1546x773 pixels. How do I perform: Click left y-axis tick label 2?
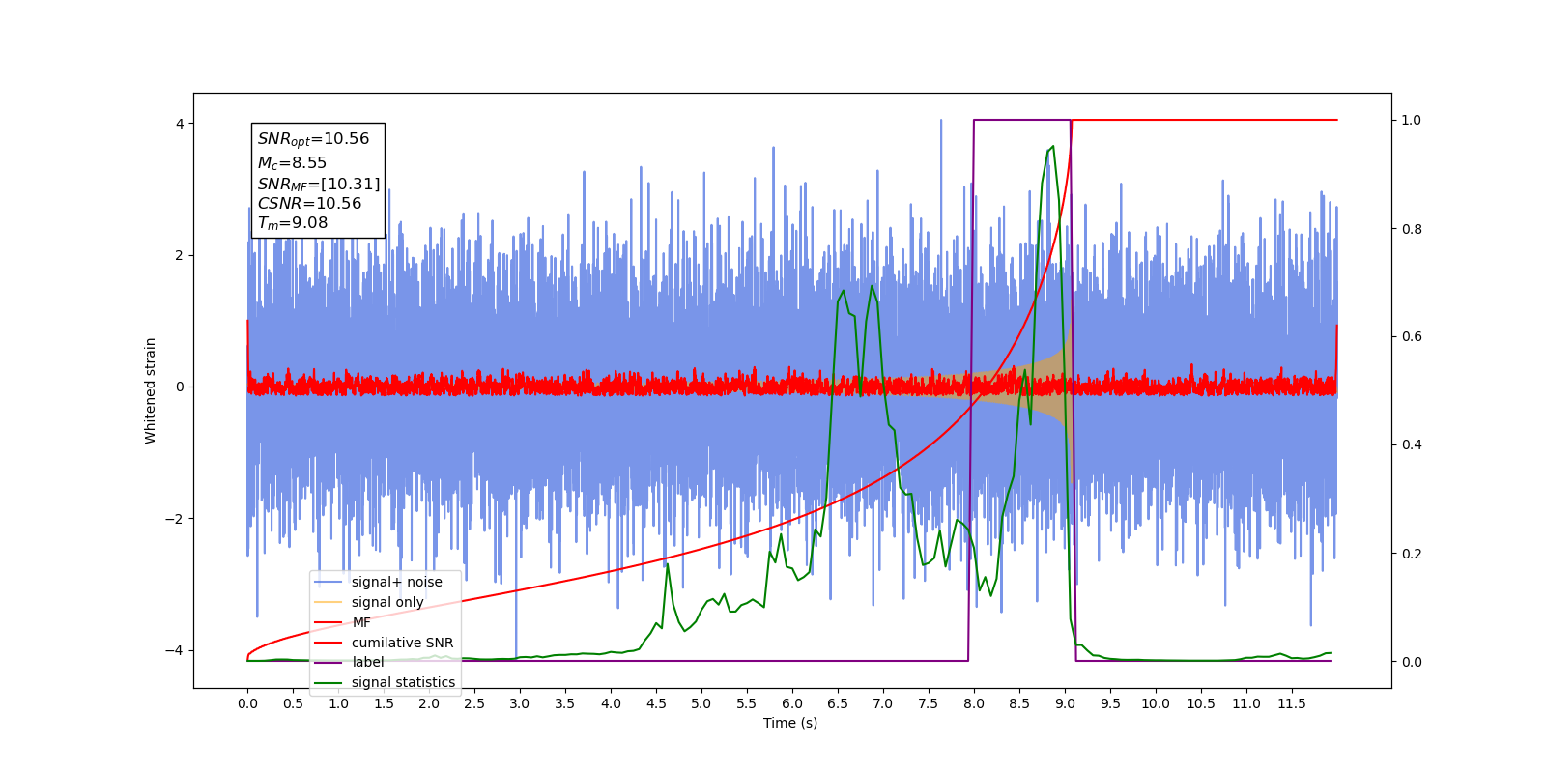pyautogui.click(x=180, y=255)
